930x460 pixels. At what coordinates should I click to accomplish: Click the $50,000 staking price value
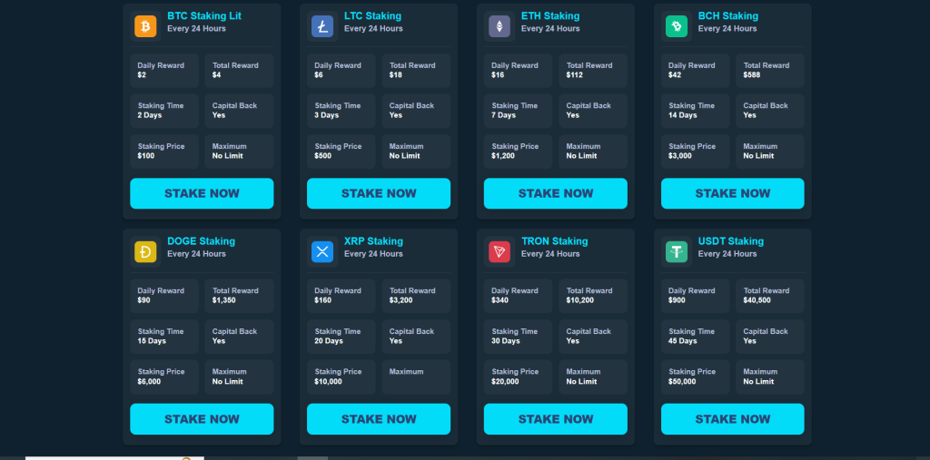tap(683, 382)
